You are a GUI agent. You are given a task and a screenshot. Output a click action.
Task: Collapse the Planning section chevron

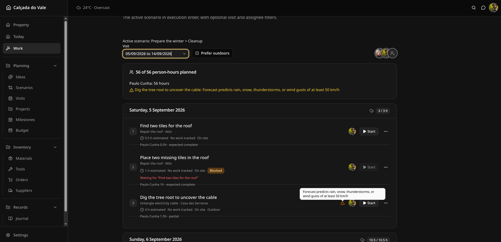click(55, 66)
